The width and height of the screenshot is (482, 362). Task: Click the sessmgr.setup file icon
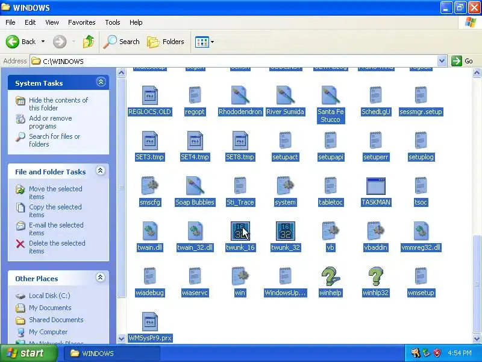coord(421,95)
